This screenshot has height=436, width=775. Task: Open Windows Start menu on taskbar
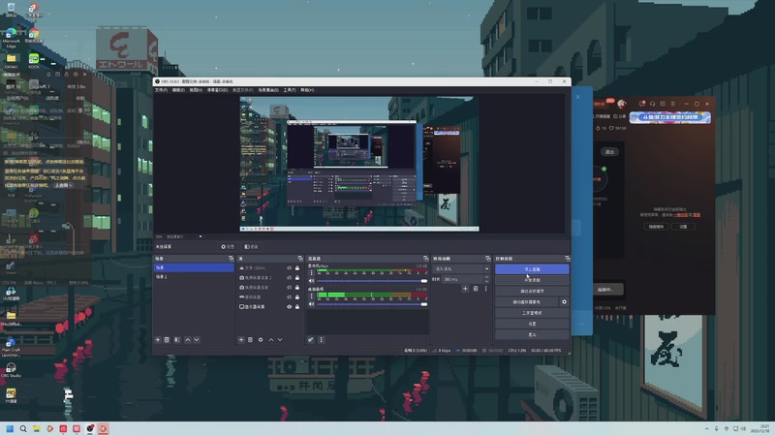point(10,428)
